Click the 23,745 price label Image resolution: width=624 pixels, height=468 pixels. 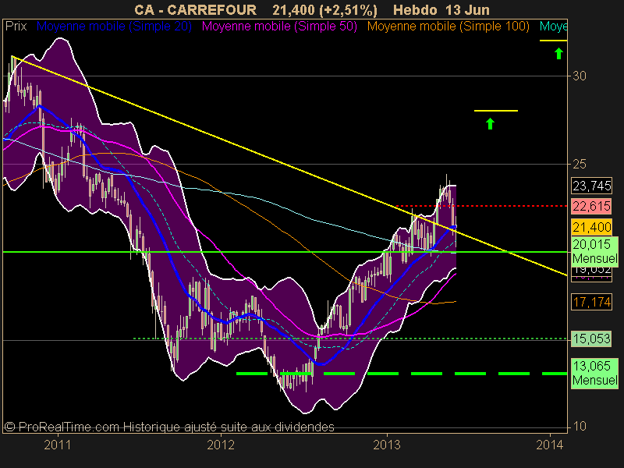591,186
